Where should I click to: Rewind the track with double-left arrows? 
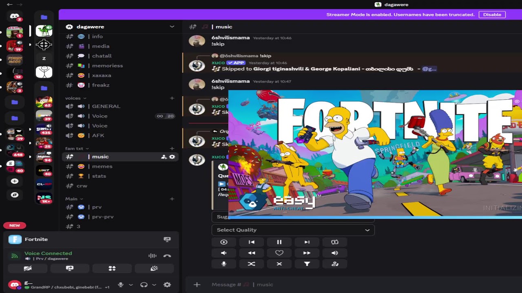pyautogui.click(x=252, y=253)
